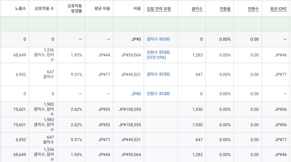Screen dimensions: 291x162
Task: Open 클릭수 최대화 link in the JP¥0 row
Action: click(x=158, y=39)
